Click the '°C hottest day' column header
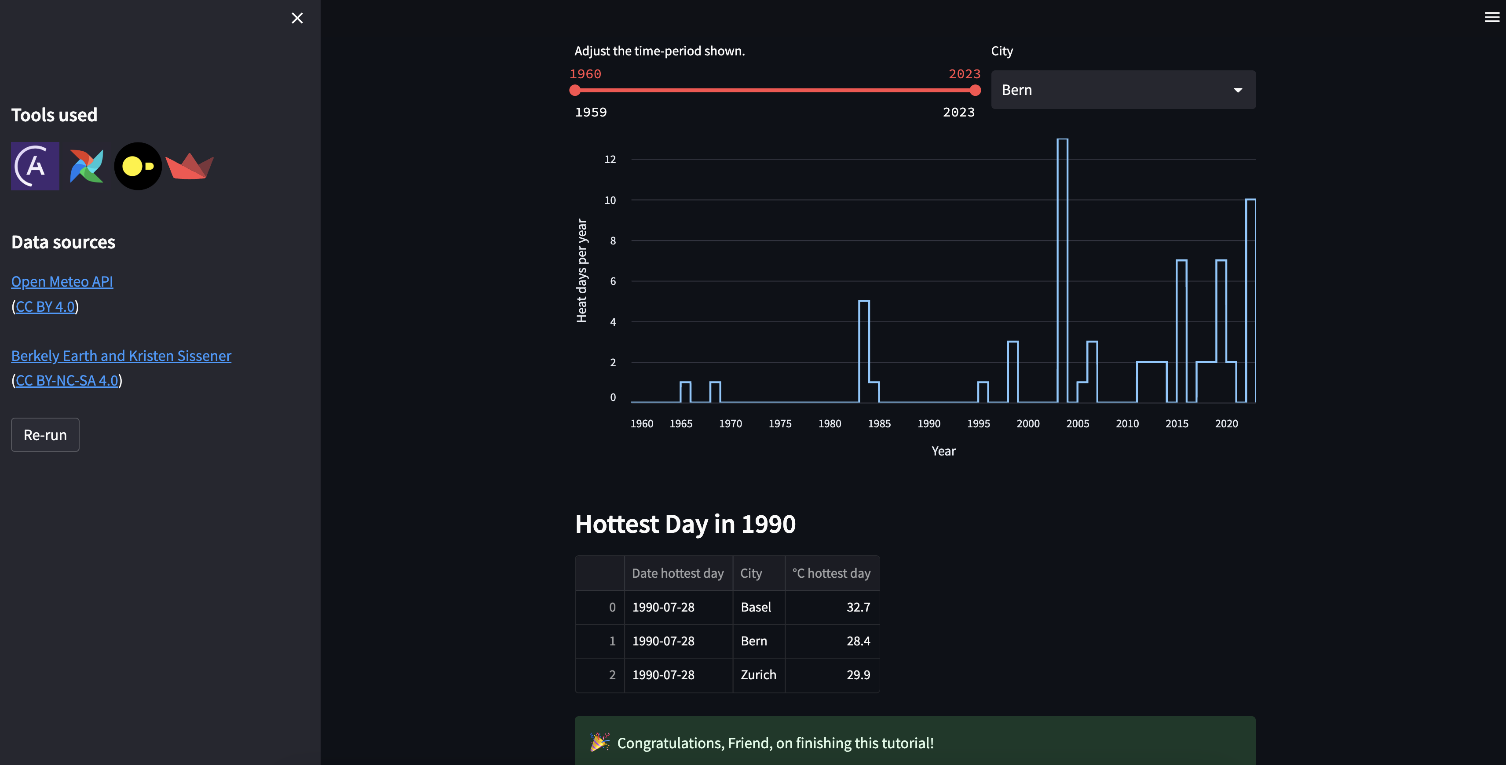The width and height of the screenshot is (1506, 765). (x=831, y=573)
